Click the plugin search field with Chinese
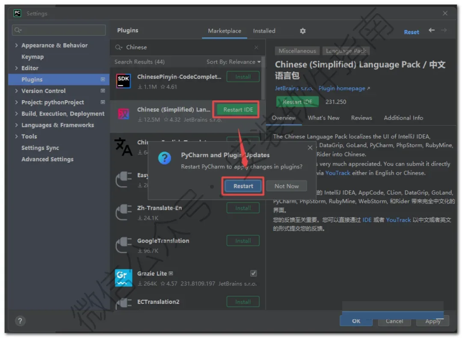 (187, 47)
